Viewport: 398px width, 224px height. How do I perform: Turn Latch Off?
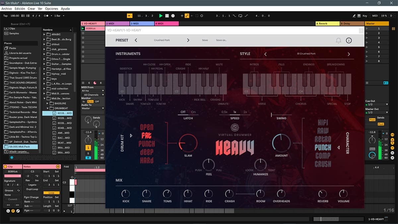183,112
